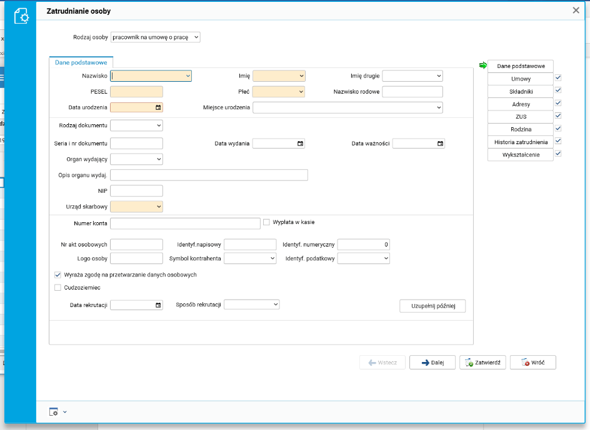Uncheck the checkbox next to ZUS
Viewport: 590px width, 430px height.
558,115
